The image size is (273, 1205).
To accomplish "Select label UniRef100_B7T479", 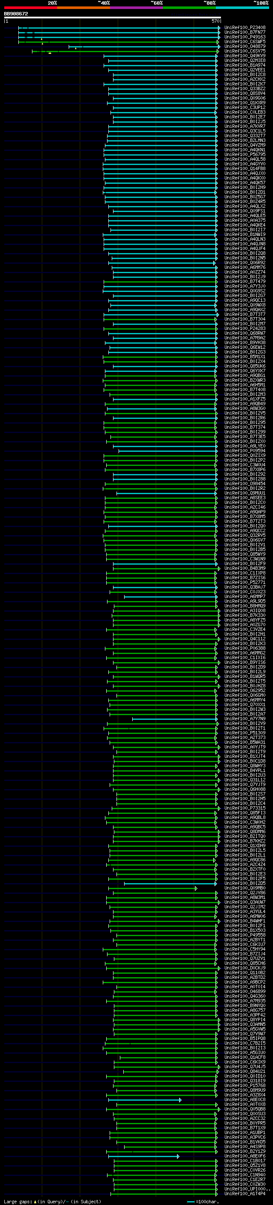I will [245, 282].
